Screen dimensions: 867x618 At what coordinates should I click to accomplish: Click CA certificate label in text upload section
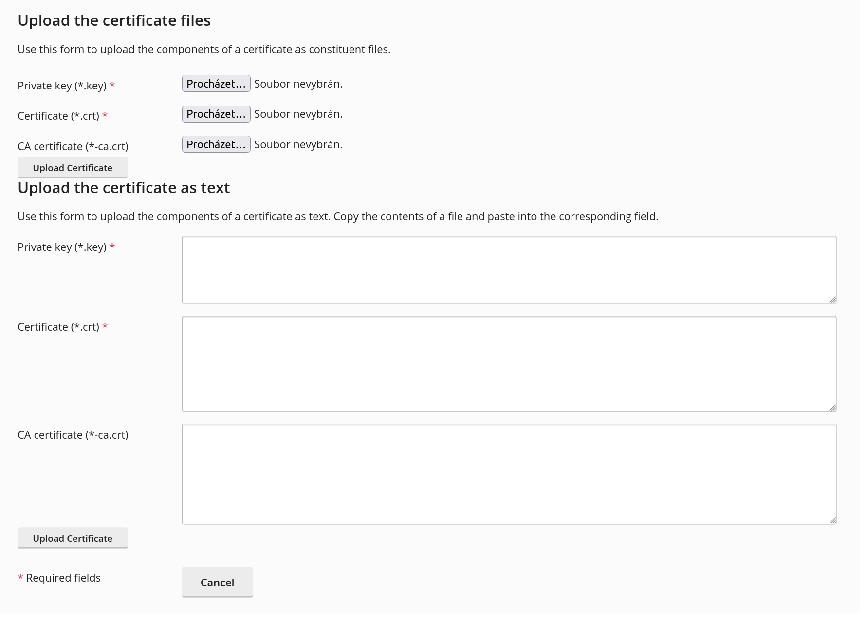click(73, 435)
